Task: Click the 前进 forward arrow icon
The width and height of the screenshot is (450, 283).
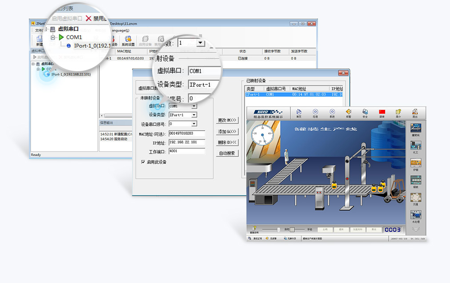Action: tap(332, 112)
